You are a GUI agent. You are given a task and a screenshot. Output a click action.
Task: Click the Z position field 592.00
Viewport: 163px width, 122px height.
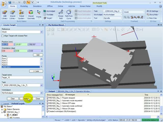coord(35,44)
